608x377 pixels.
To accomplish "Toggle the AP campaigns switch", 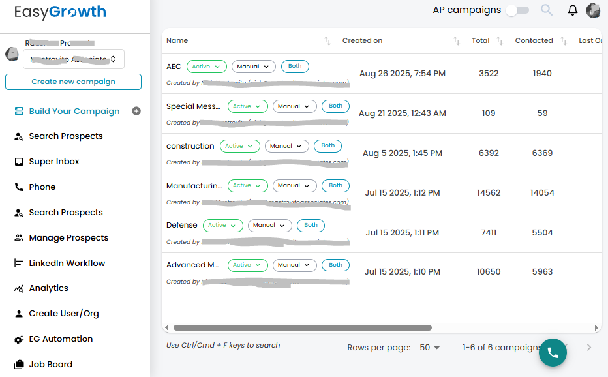I will pos(517,10).
